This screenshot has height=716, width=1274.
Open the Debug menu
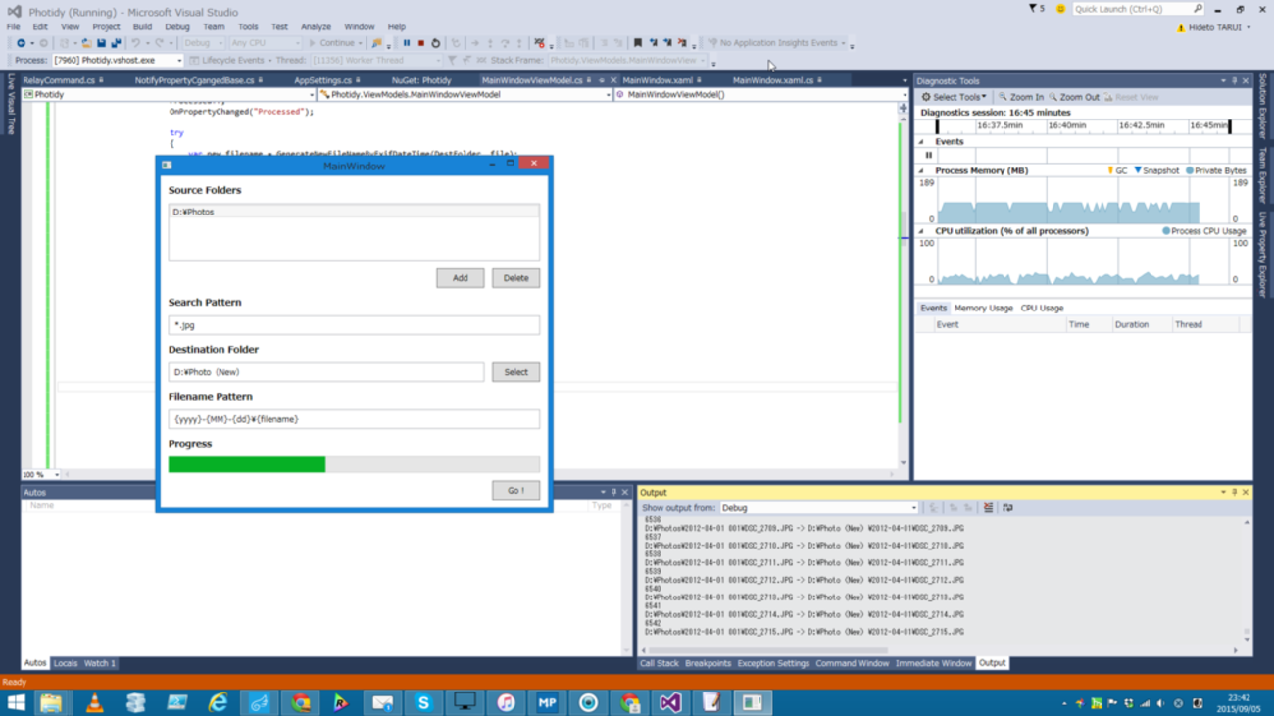[x=177, y=26]
